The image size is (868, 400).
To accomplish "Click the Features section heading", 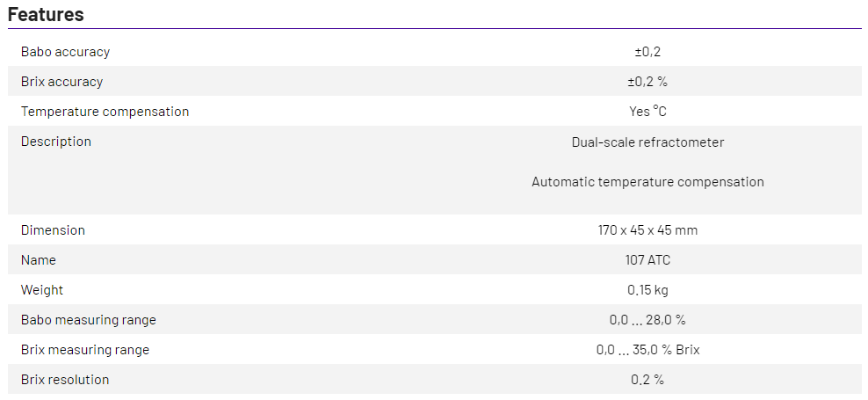I will click(46, 14).
